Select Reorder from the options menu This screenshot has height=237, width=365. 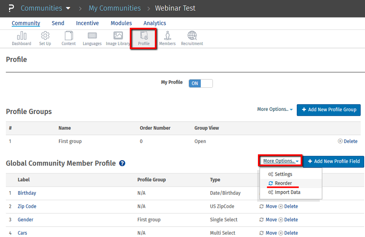pos(283,183)
